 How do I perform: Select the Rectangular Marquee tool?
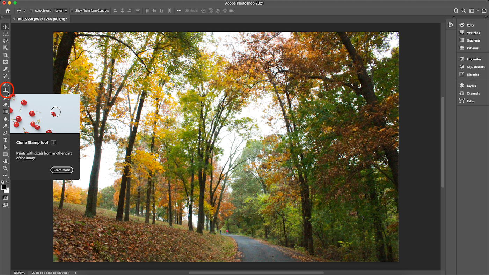point(5,34)
